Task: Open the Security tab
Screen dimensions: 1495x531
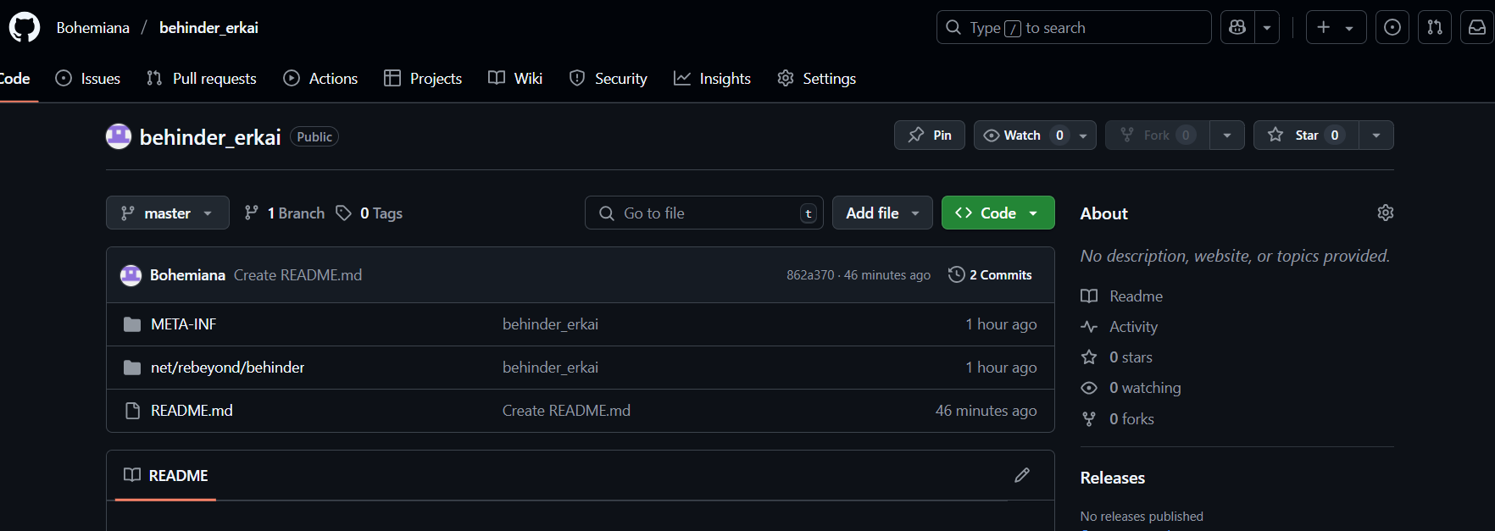Action: pyautogui.click(x=608, y=79)
